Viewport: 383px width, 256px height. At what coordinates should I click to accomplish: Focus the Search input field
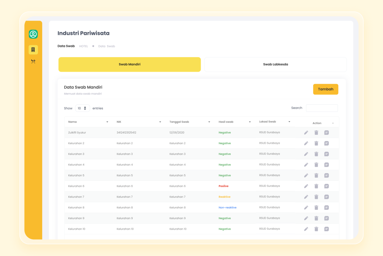coord(322,108)
